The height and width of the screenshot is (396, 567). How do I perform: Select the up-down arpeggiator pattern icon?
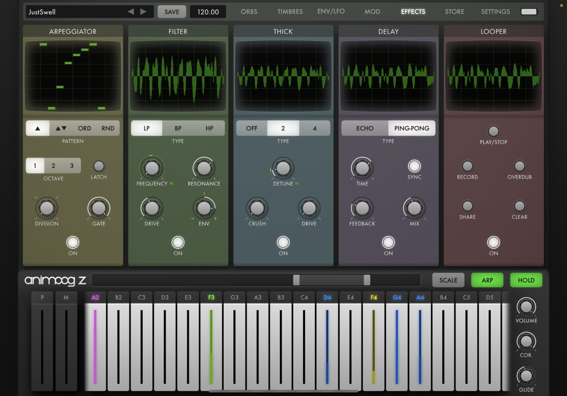pyautogui.click(x=61, y=128)
